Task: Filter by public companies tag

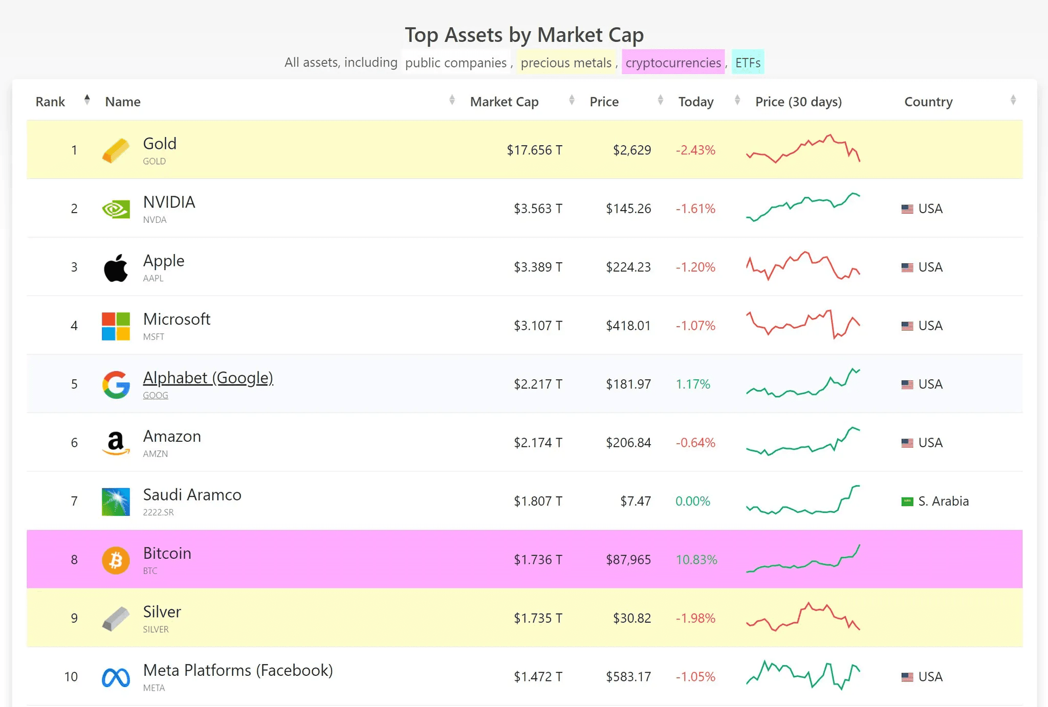Action: click(x=456, y=62)
